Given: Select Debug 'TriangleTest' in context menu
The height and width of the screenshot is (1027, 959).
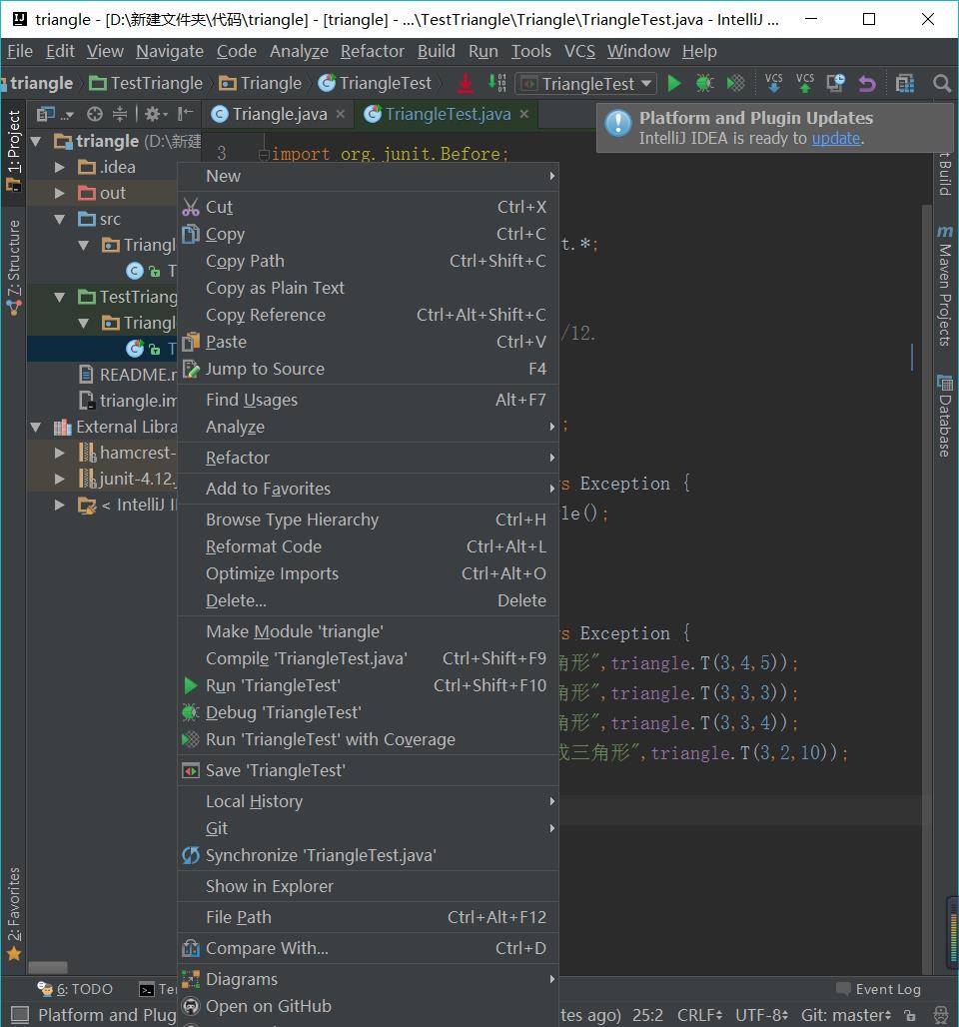Looking at the screenshot, I should pos(369,712).
